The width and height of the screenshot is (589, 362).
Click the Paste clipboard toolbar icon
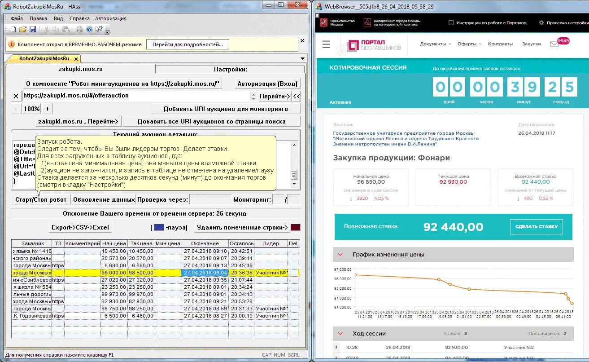(x=66, y=30)
